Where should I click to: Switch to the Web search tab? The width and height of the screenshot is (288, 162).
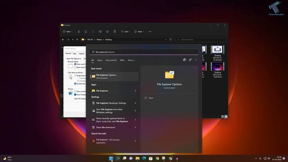point(122,60)
